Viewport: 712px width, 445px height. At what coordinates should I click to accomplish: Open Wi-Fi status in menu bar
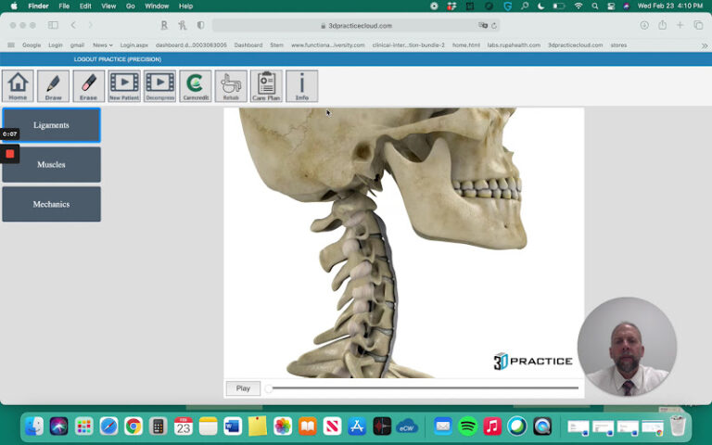[x=578, y=6]
